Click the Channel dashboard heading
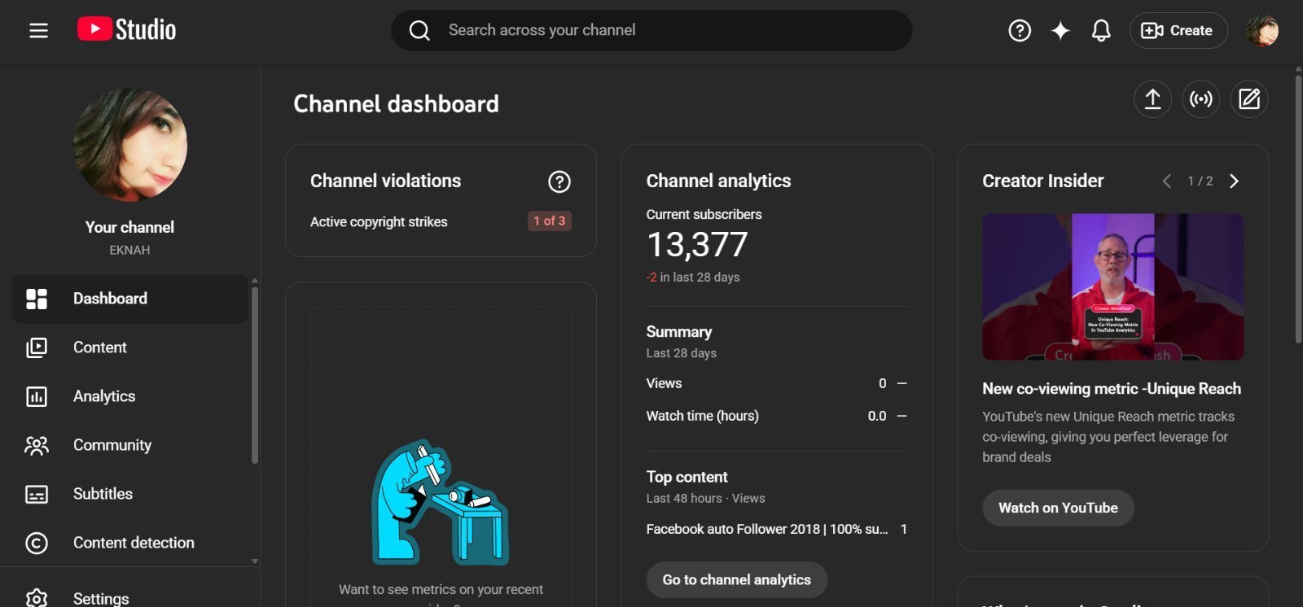 click(x=396, y=104)
